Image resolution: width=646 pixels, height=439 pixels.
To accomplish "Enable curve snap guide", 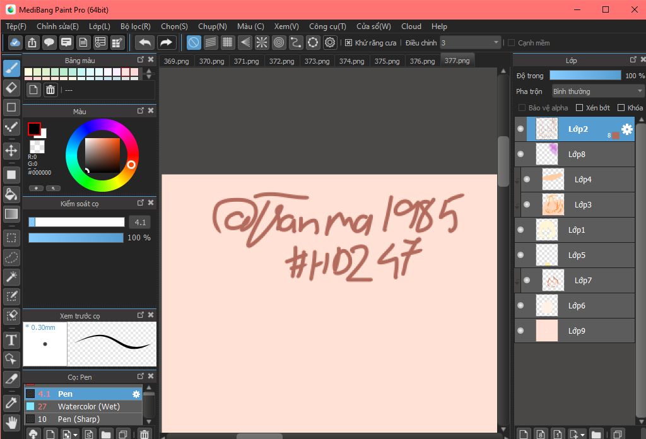I will pyautogui.click(x=296, y=42).
